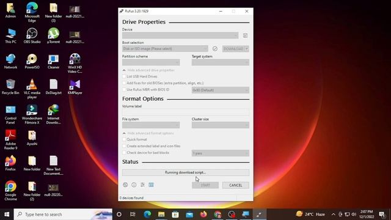Click the save device image icon

click(245, 35)
